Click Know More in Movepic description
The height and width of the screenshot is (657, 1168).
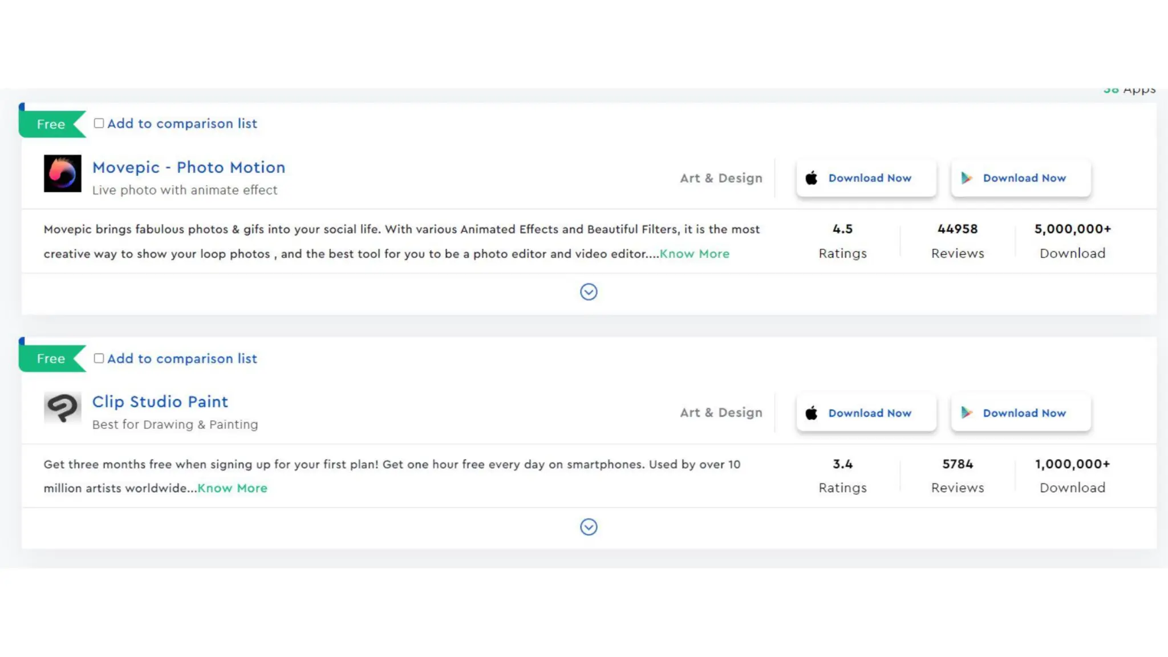click(x=694, y=254)
